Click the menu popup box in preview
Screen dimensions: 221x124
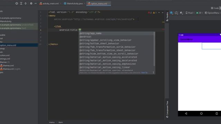point(211,46)
